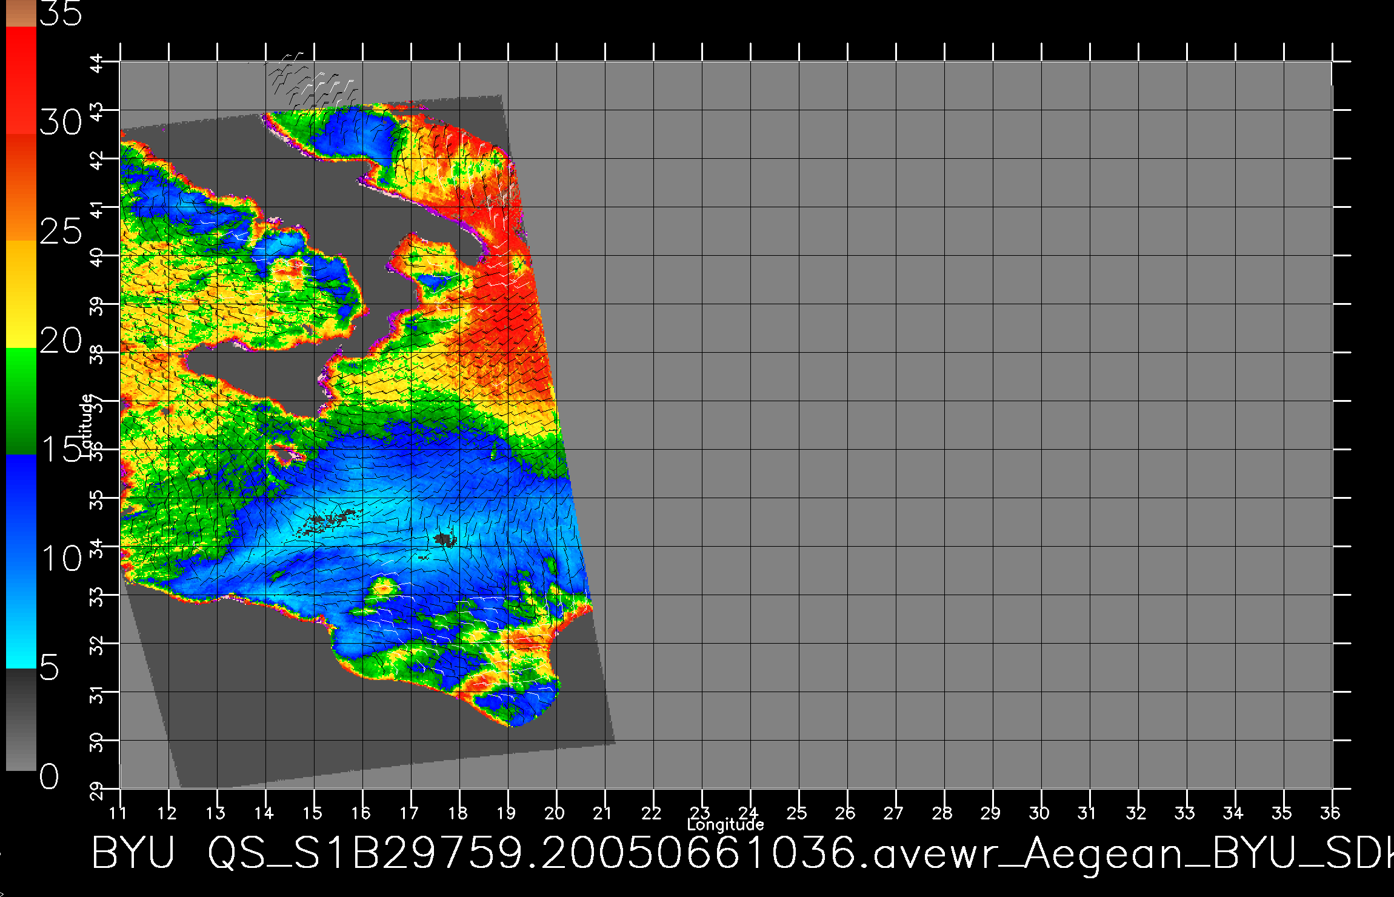Click latitude tick label "31"

pos(96,694)
